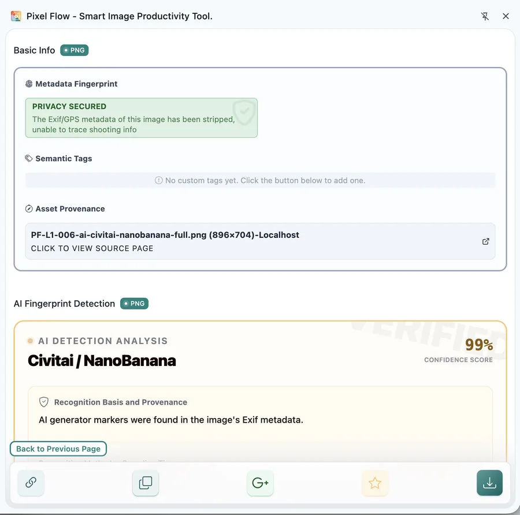Open the external link icon in Asset Provenance

click(485, 241)
